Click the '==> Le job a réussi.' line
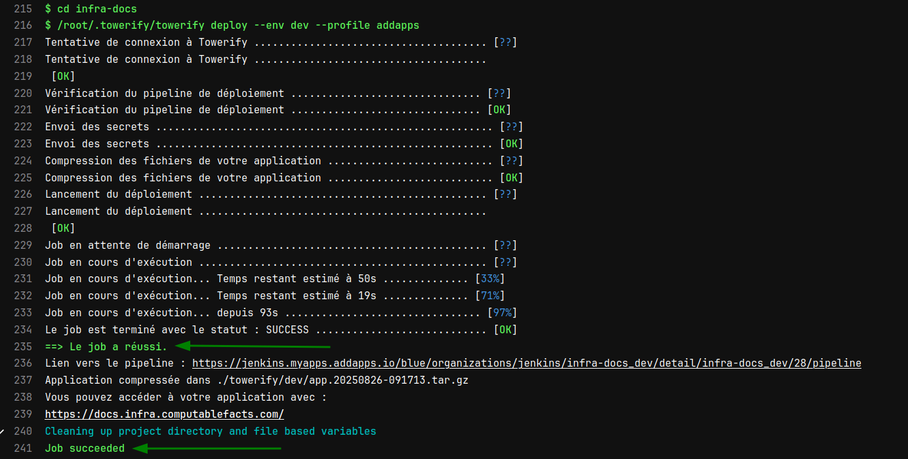 106,346
